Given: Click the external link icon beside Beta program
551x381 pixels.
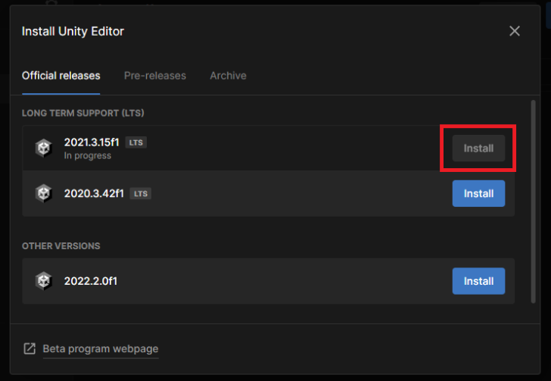Looking at the screenshot, I should tap(30, 348).
